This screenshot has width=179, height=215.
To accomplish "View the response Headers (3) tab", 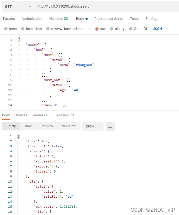I will [x=41, y=115].
